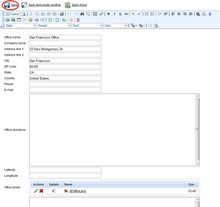Click the gold star toolbar icon
This screenshot has width=220, height=207.
point(71,20)
